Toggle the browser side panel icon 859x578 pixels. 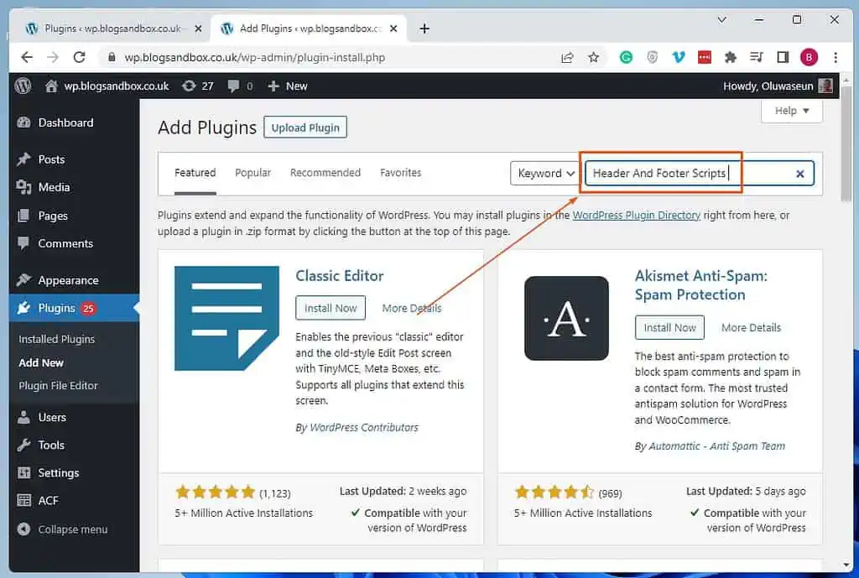click(x=783, y=57)
